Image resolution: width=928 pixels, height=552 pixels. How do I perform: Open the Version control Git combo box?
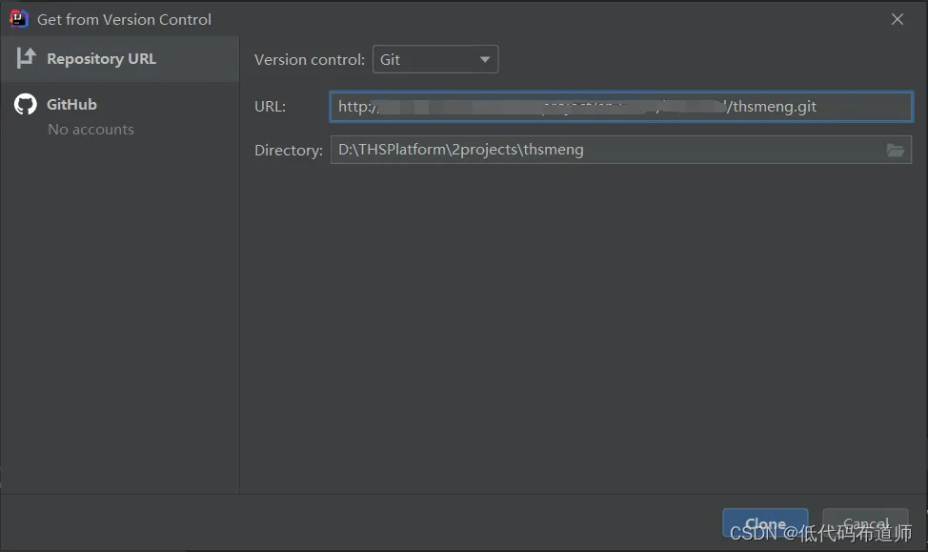pos(424,59)
